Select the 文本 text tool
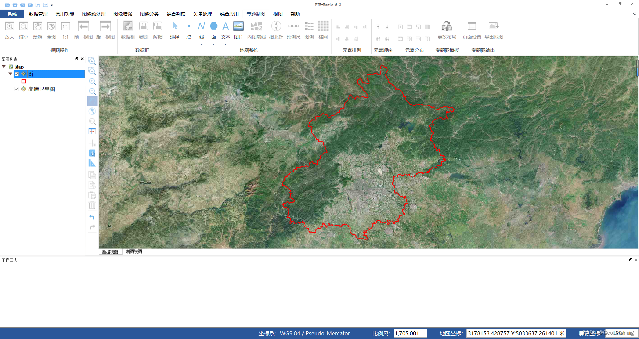The image size is (639, 339). 226,30
